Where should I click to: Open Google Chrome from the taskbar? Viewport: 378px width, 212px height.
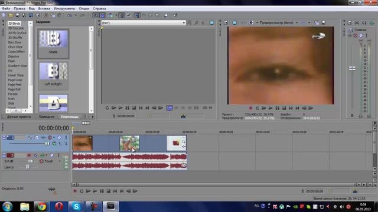click(x=42, y=207)
